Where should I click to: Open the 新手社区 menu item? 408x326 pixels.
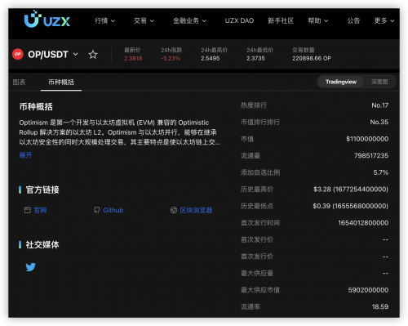pyautogui.click(x=281, y=20)
